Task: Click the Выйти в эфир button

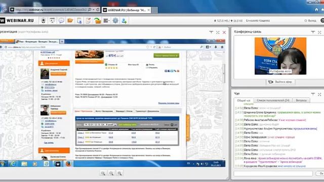Action: coord(280,82)
